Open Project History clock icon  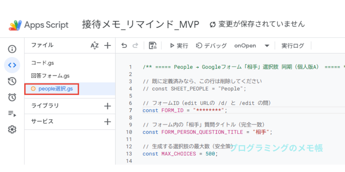12,81
